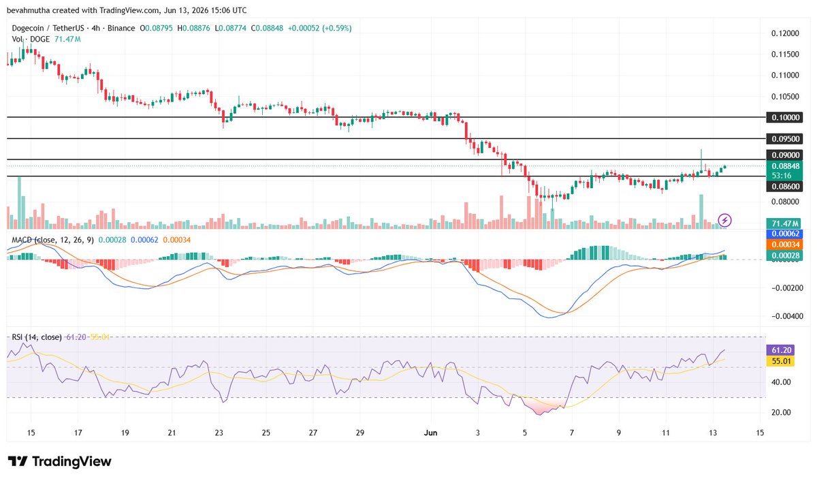Click the 0.12000 price axis label

785,33
